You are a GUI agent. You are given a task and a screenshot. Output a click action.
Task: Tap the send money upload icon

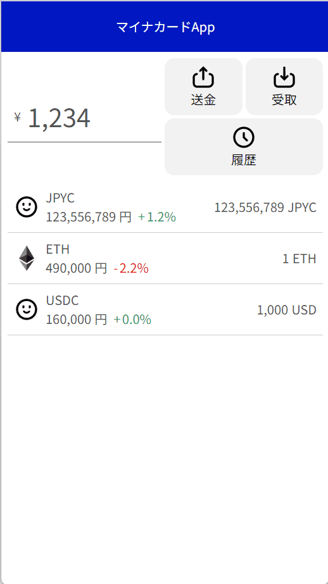click(x=203, y=77)
